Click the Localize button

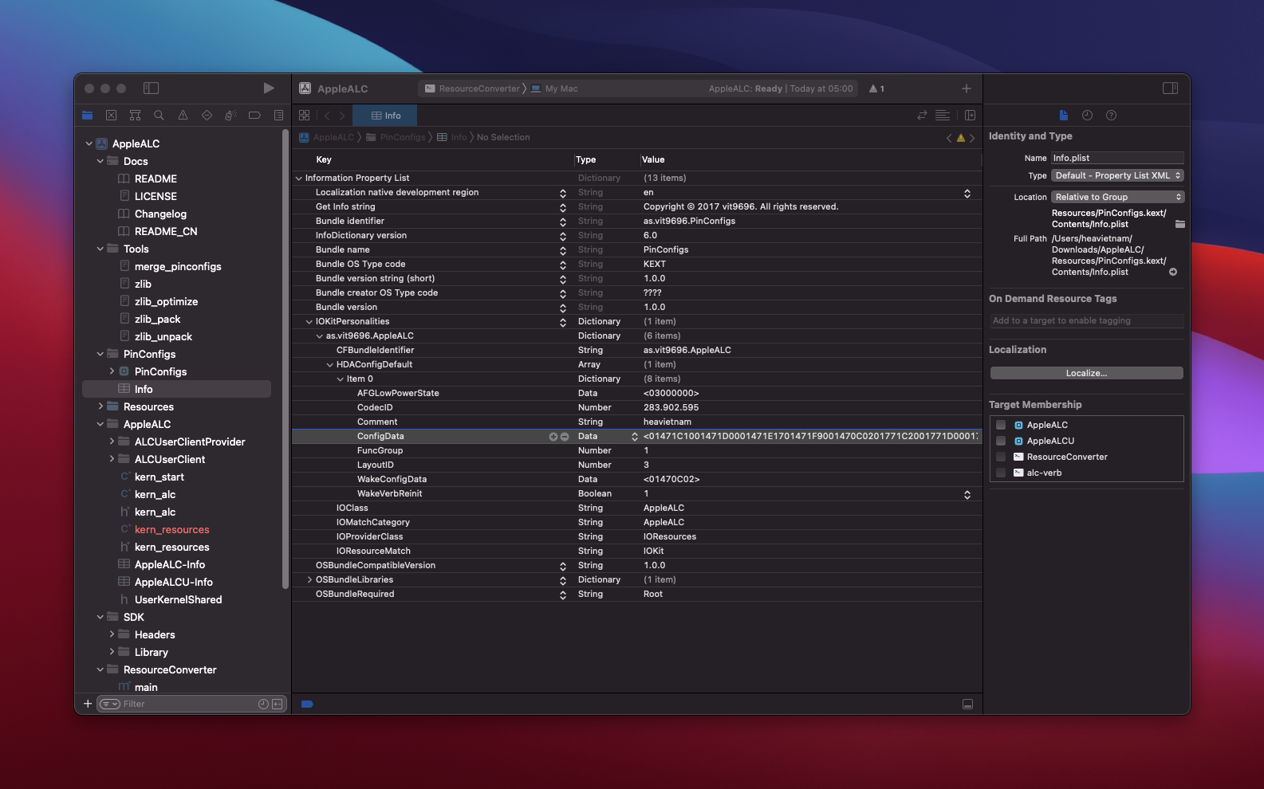tap(1086, 373)
